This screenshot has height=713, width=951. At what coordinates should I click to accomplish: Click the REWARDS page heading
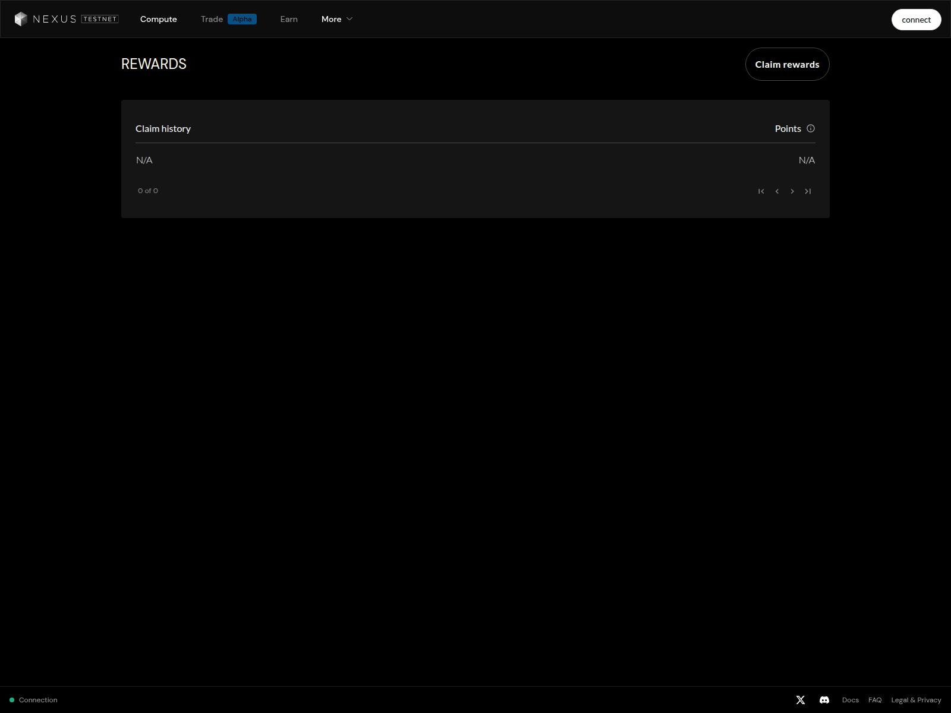coord(154,64)
